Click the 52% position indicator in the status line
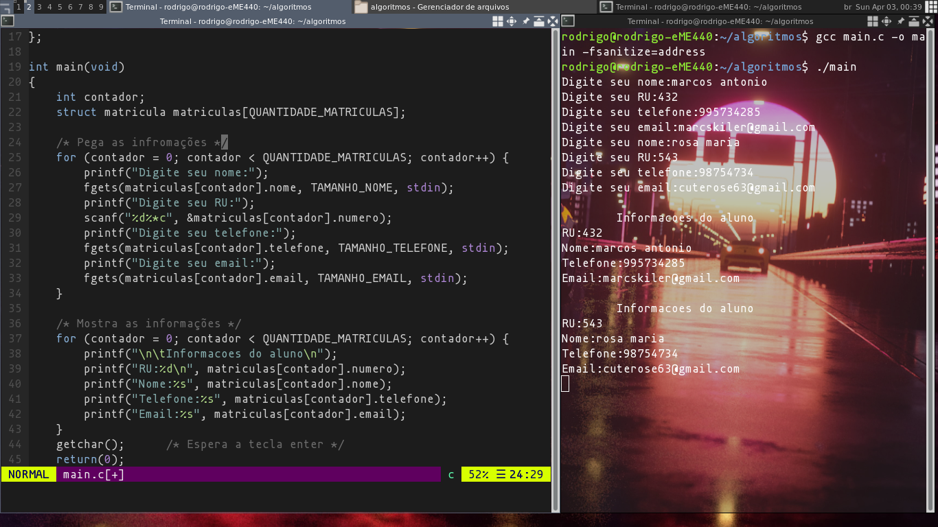This screenshot has width=938, height=527. pyautogui.click(x=478, y=474)
